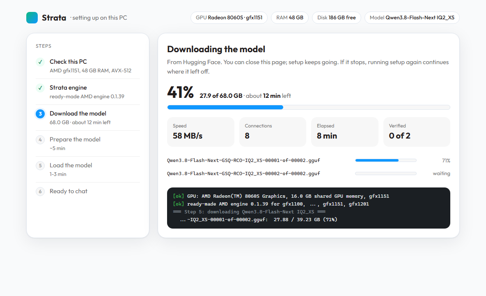
Task: Click the STEPS heading
Action: click(44, 46)
